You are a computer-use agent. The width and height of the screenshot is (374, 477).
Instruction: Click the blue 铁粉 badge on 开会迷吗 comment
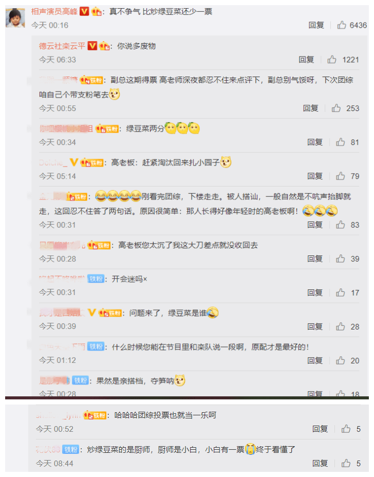96,279
